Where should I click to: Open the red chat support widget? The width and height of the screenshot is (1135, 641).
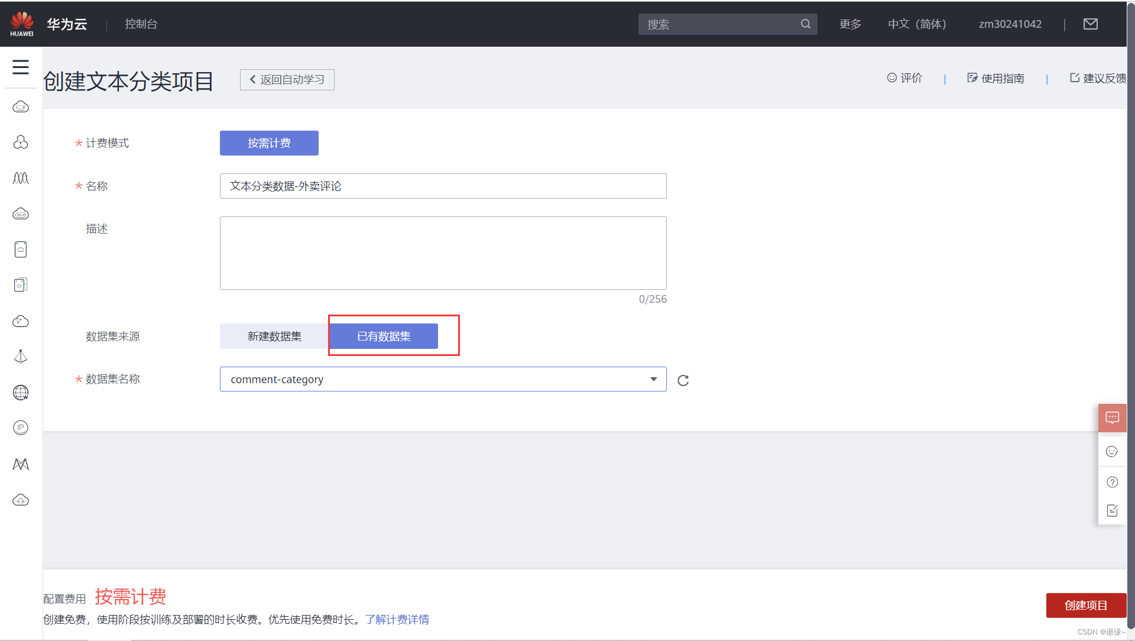coord(1112,418)
